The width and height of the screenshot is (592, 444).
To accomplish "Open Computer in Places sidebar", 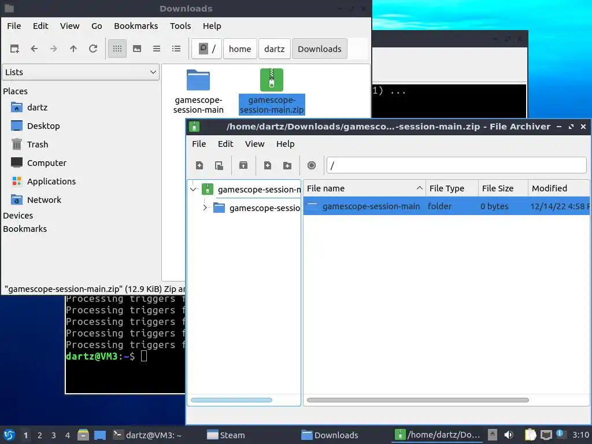I will pos(39,163).
